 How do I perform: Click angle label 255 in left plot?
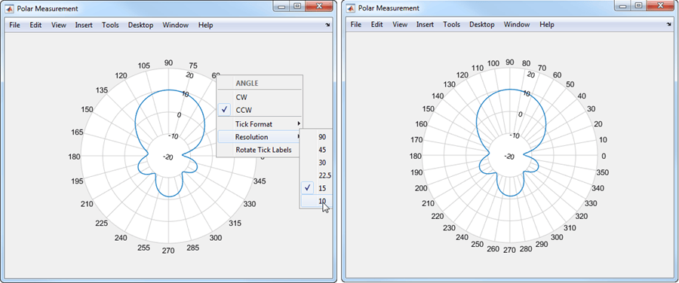click(144, 248)
